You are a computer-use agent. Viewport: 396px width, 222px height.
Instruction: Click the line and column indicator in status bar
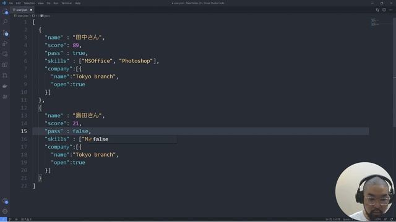(x=333, y=220)
